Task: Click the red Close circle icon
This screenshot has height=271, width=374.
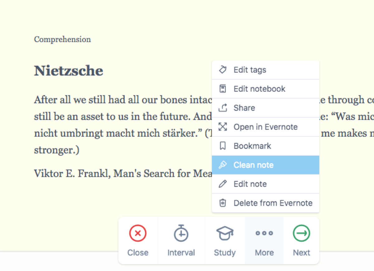Action: pos(138,233)
